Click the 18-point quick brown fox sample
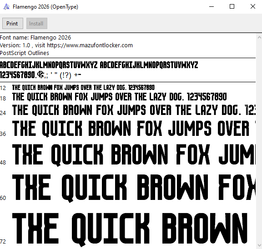 coord(120,97)
